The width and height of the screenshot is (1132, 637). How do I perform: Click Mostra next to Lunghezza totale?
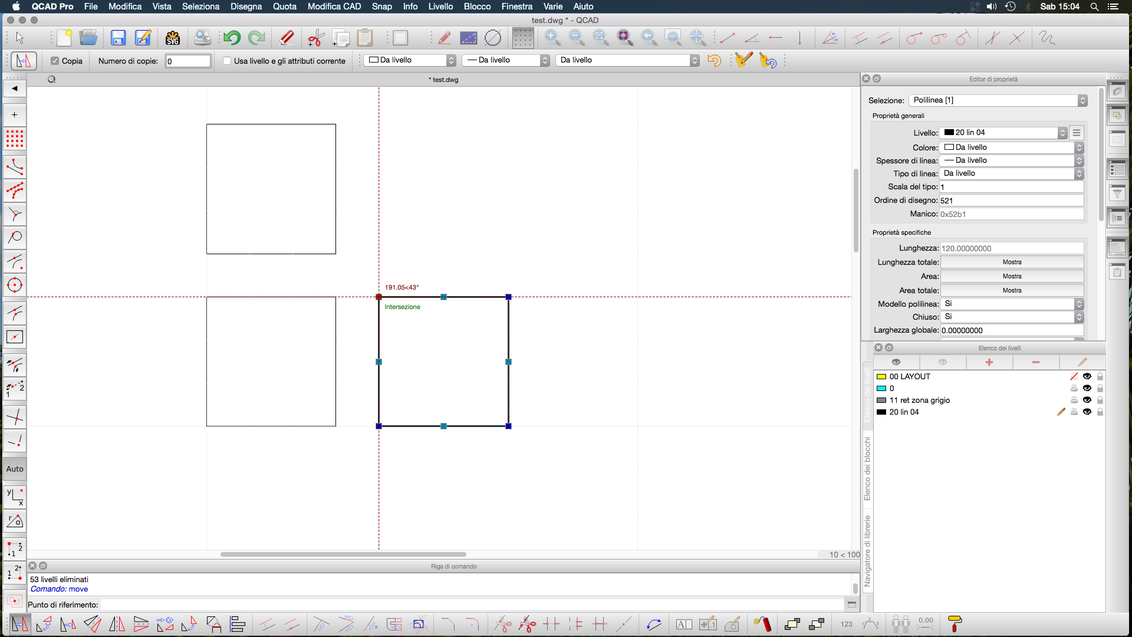point(1012,262)
